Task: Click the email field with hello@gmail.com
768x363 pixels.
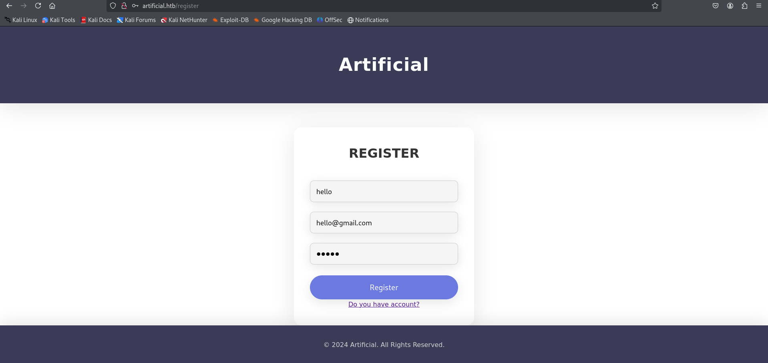Action: pyautogui.click(x=384, y=223)
